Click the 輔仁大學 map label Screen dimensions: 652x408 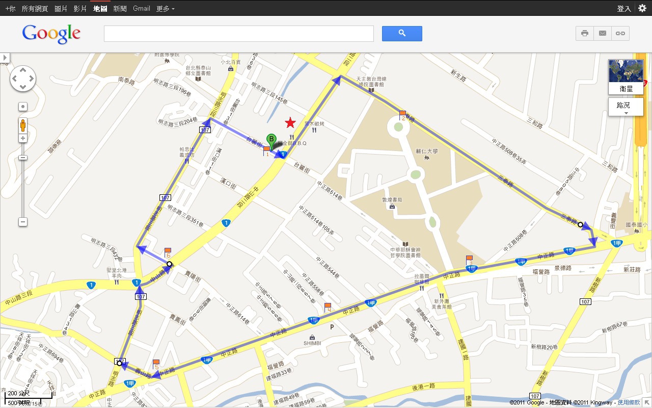pyautogui.click(x=427, y=151)
